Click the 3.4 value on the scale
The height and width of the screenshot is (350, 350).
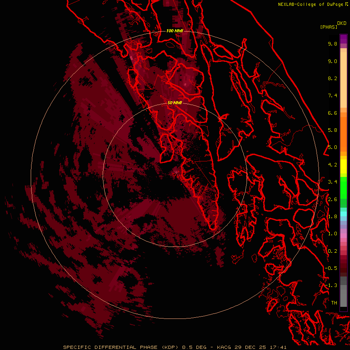coord(332,182)
